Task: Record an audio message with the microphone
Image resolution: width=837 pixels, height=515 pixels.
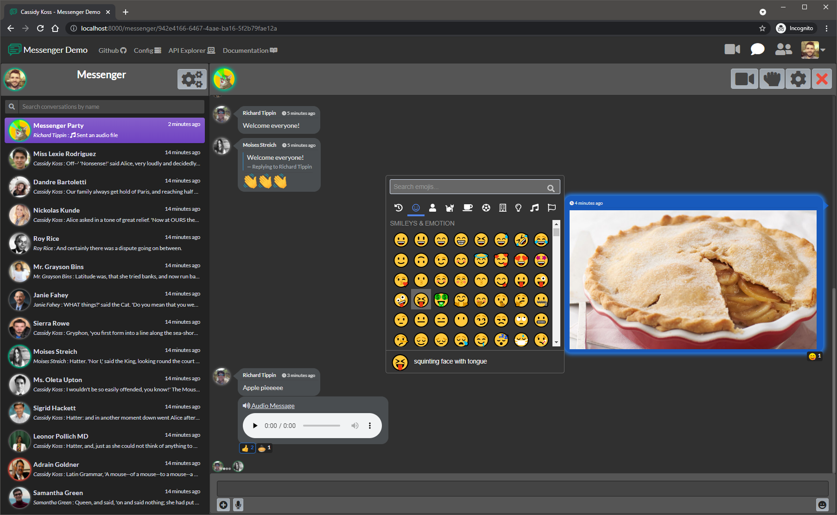Action: point(239,505)
